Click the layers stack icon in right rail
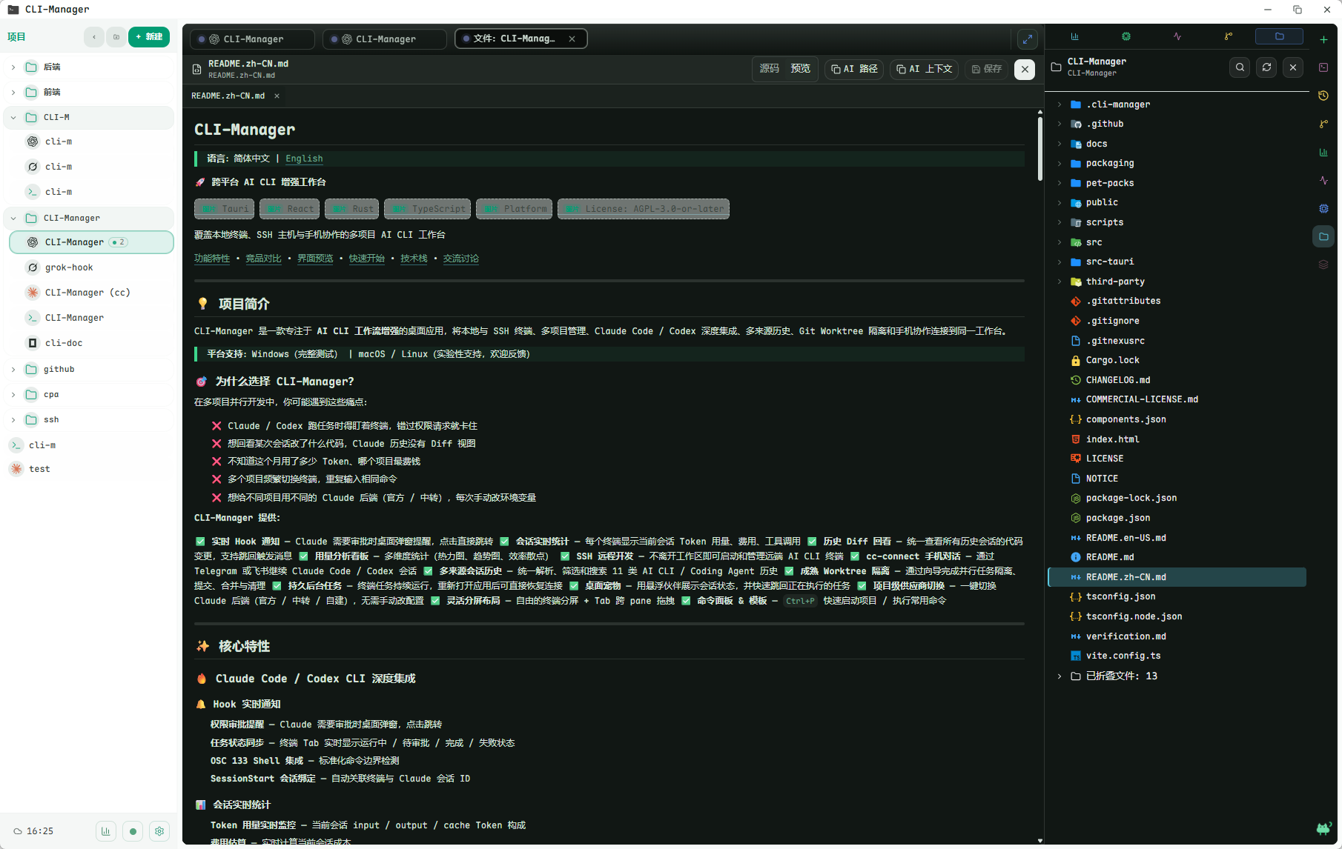Viewport: 1342px width, 849px height. [x=1323, y=264]
